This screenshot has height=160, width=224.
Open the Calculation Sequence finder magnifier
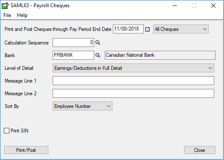98,42
